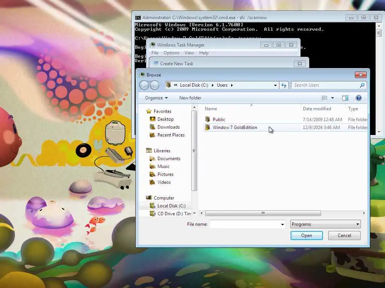Expand the arrow after Users in address bar
Image resolution: width=385 pixels, height=288 pixels.
click(x=232, y=85)
